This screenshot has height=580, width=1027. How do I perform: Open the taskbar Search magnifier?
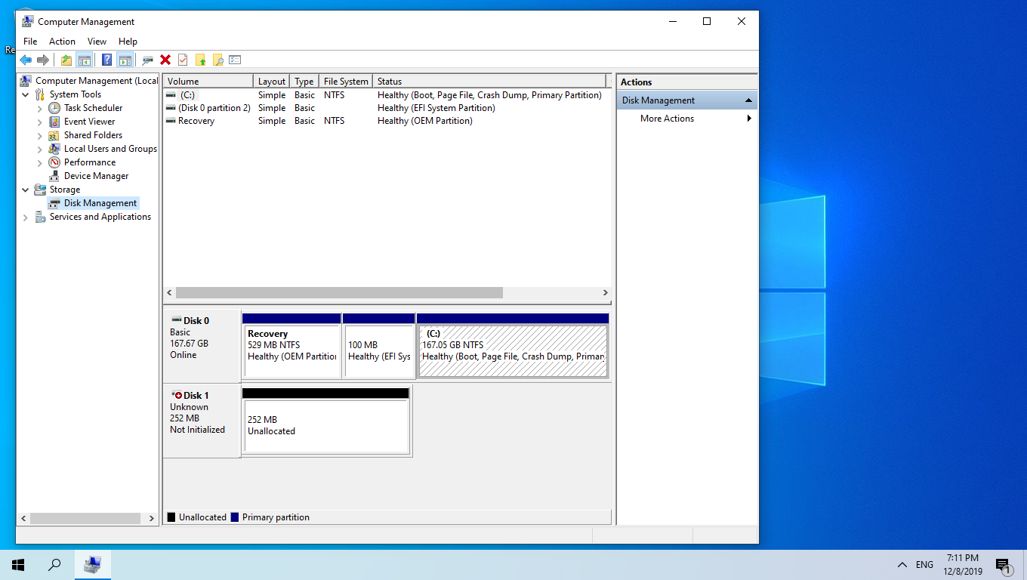tap(54, 565)
